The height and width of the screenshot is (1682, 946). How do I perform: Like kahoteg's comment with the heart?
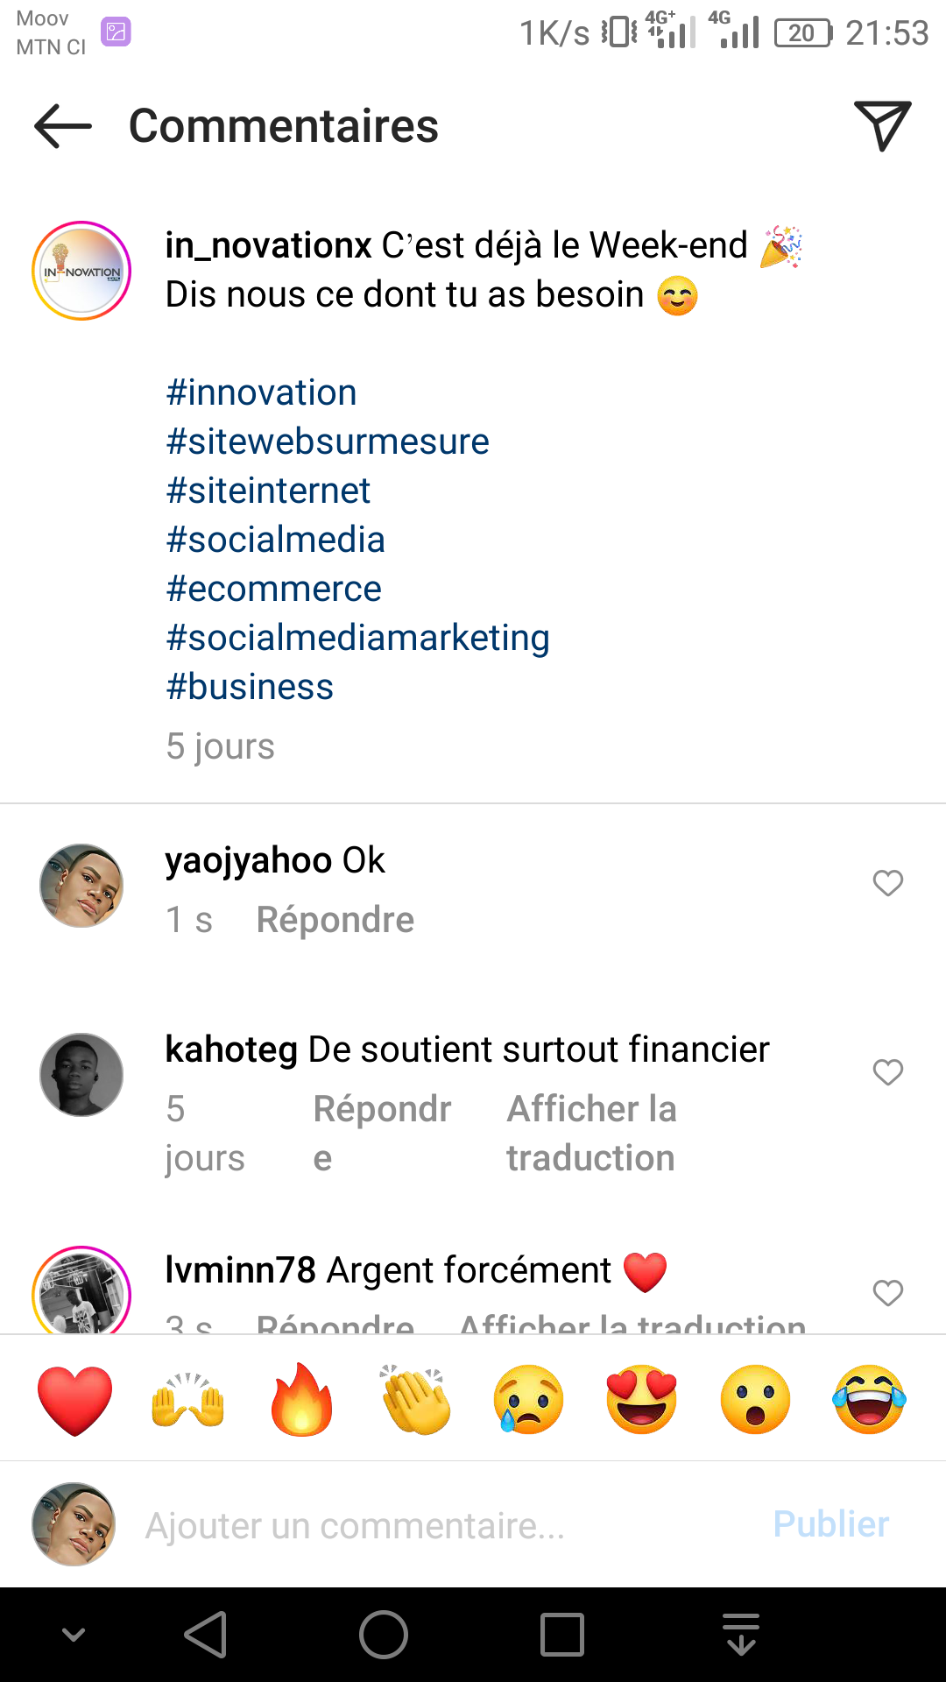887,1072
